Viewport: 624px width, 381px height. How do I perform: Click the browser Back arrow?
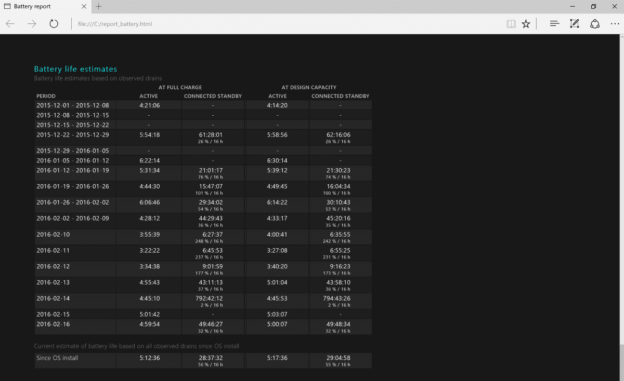(10, 24)
